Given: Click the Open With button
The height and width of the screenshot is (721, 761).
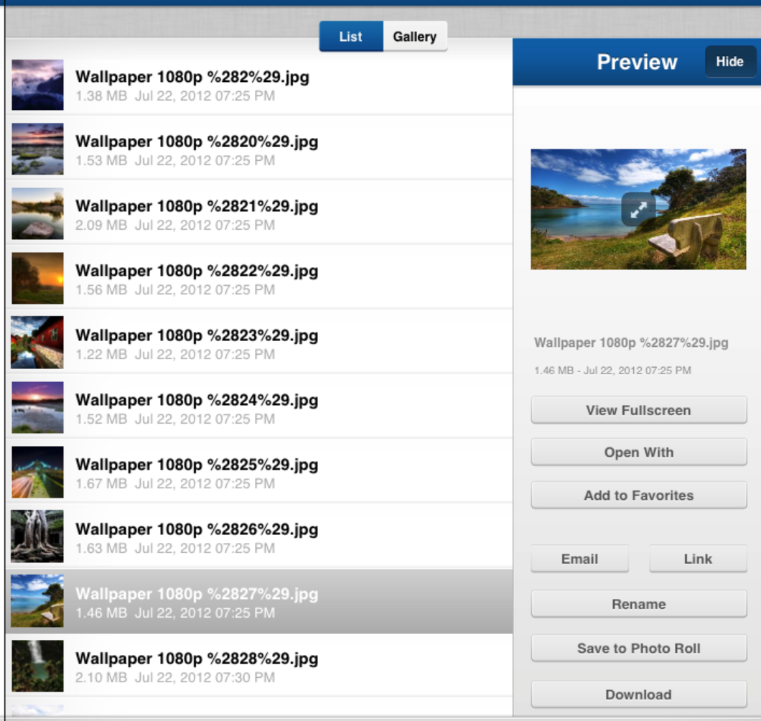Looking at the screenshot, I should click(x=639, y=452).
